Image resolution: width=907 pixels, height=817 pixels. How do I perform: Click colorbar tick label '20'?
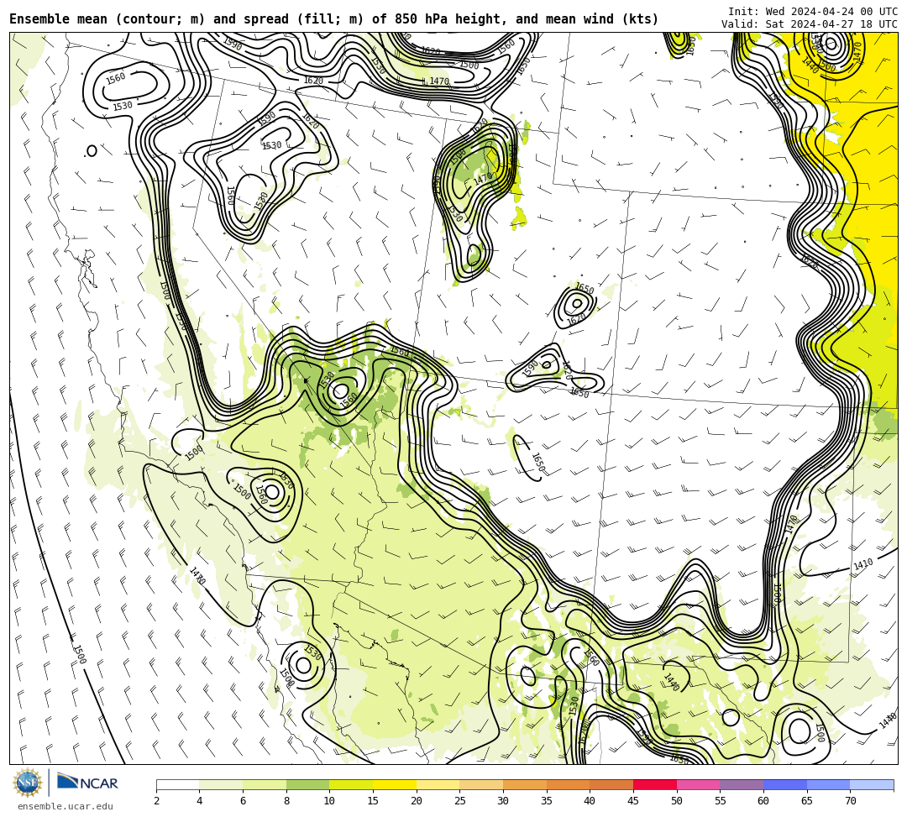[417, 801]
